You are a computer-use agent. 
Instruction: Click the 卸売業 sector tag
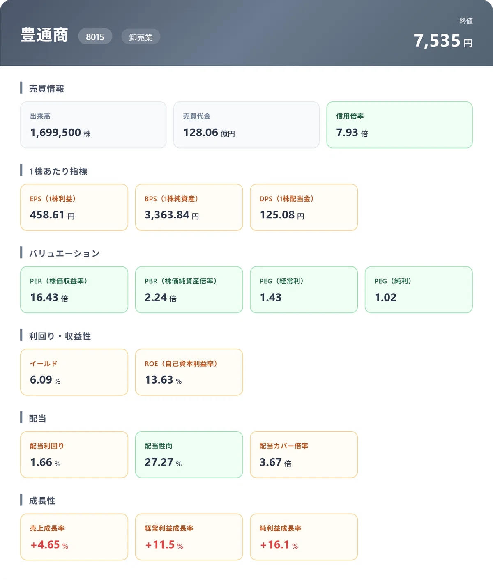pos(141,37)
